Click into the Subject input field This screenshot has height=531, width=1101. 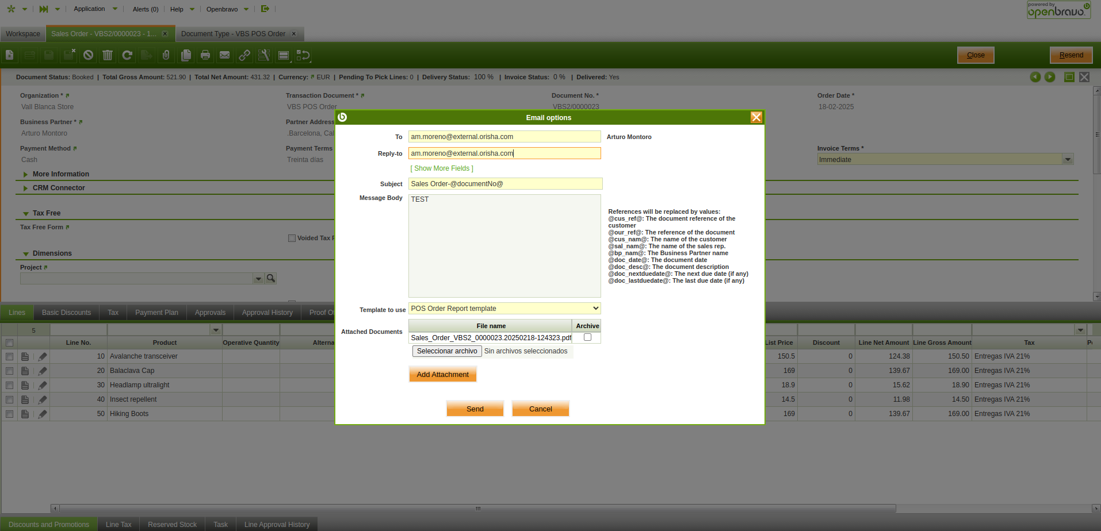[505, 184]
